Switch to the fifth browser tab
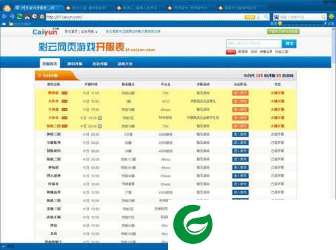The width and height of the screenshot is (336, 250). 241,8
